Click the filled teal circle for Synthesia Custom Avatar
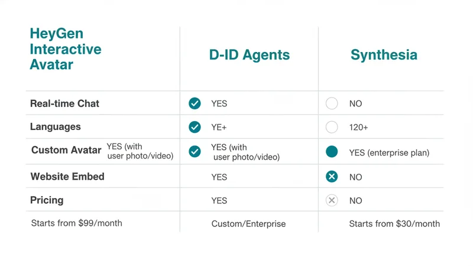Screen dimensions: 473x266 pyautogui.click(x=332, y=152)
